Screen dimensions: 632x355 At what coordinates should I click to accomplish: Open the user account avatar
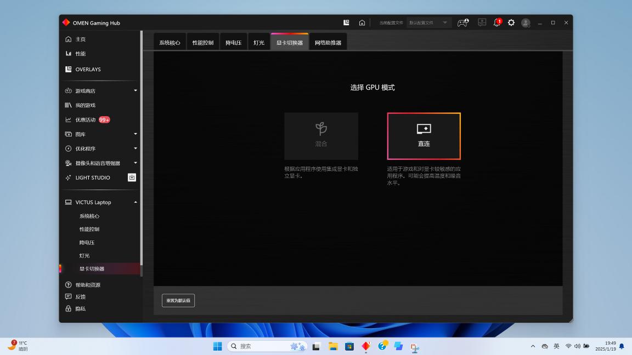click(526, 22)
